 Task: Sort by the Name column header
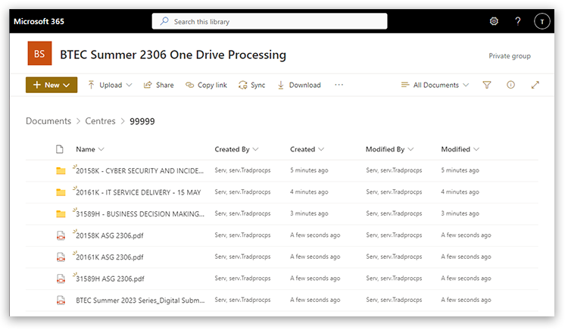tap(86, 149)
